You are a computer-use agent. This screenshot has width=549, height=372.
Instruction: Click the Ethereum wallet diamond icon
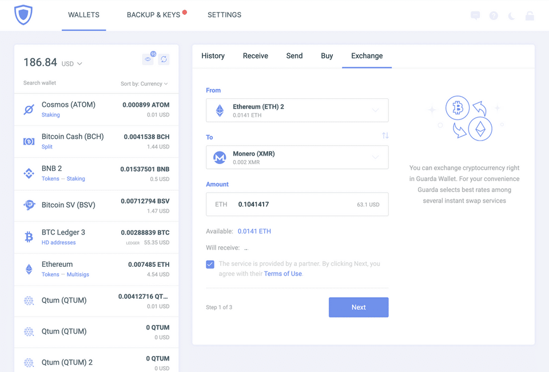tap(29, 269)
